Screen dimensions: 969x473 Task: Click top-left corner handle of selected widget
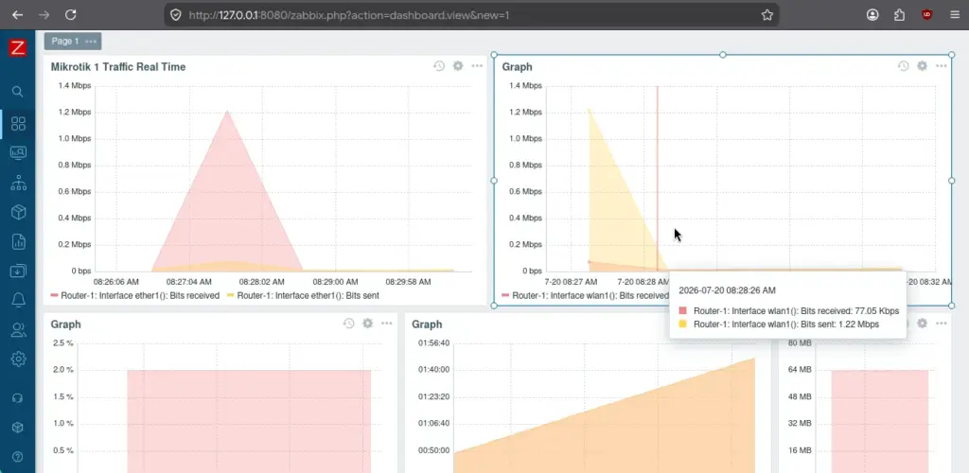tap(494, 55)
